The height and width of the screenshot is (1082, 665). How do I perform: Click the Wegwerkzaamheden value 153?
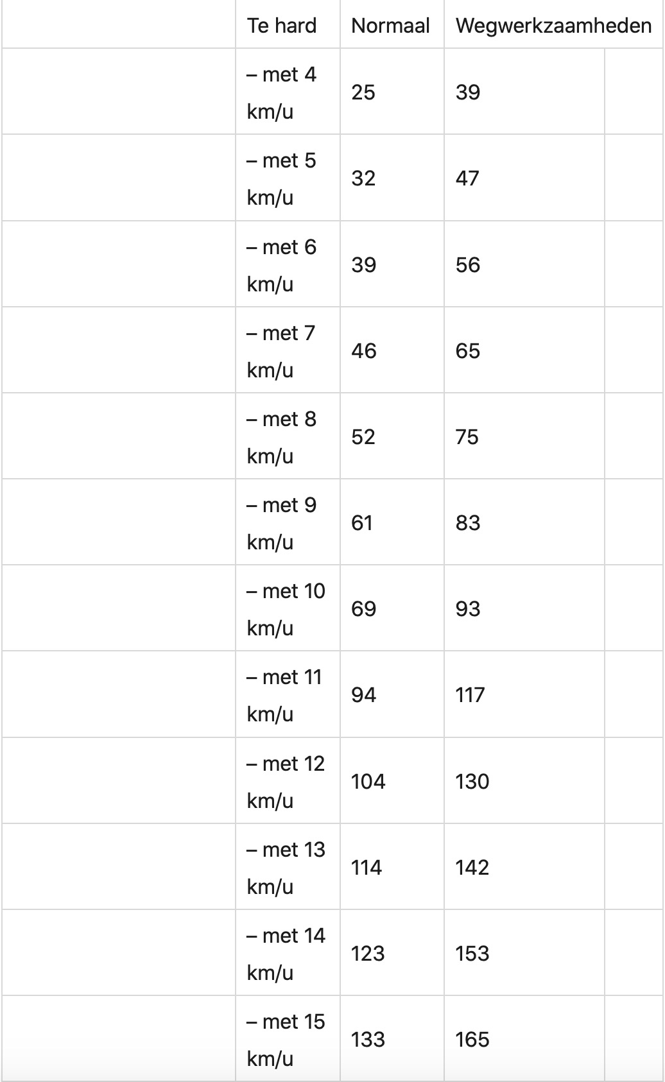(472, 953)
